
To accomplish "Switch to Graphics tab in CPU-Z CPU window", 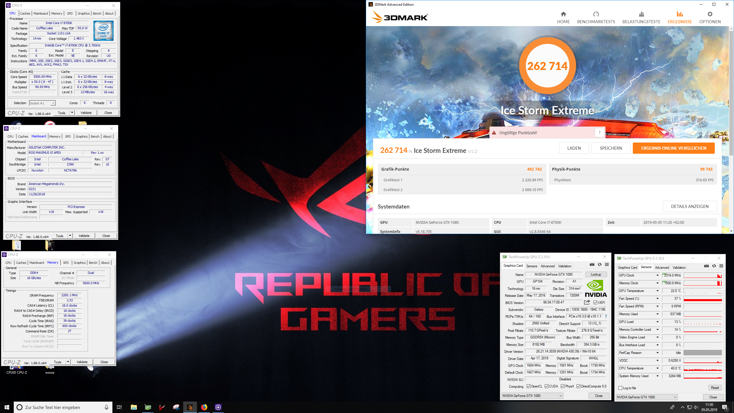I will [x=83, y=13].
